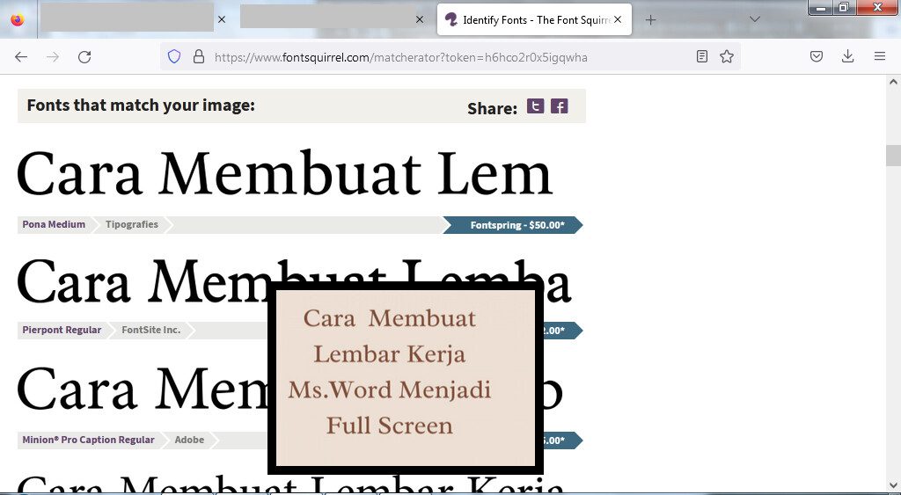Click the Minion Pro row price button
901x495 pixels.
tap(562, 440)
